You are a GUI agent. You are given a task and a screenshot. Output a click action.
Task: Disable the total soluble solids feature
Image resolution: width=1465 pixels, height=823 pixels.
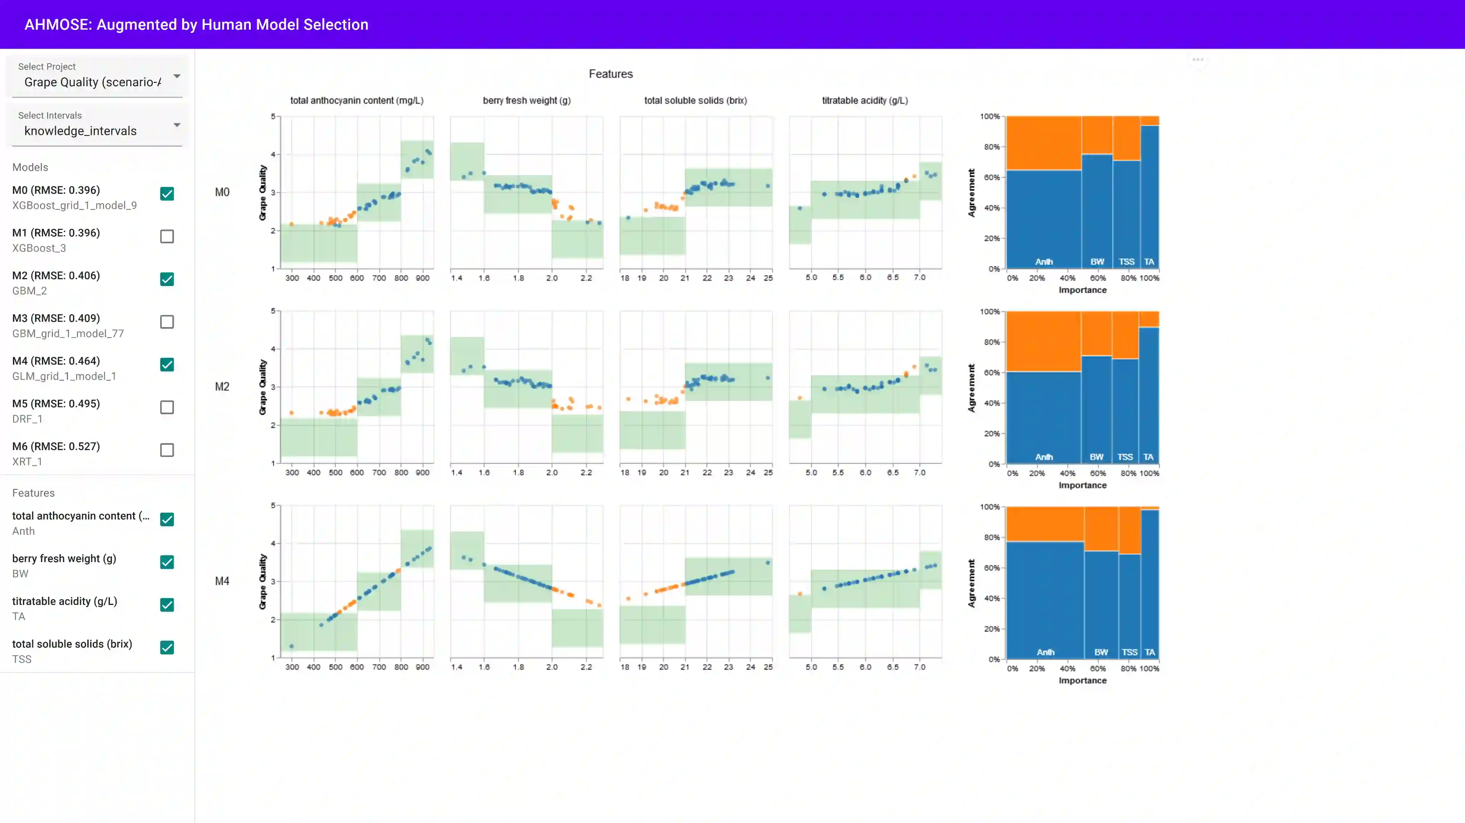(x=167, y=647)
